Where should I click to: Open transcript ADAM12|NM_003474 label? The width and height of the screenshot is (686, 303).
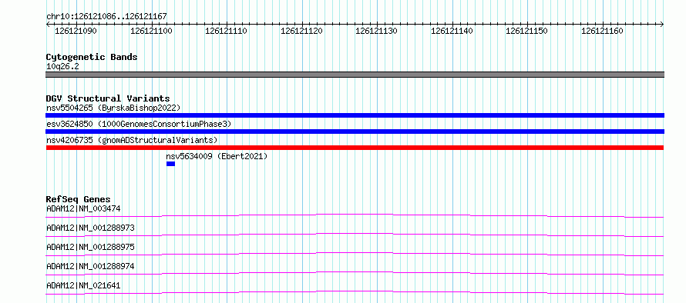point(83,208)
